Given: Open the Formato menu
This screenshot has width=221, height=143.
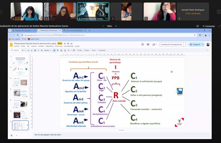Looking at the screenshot, I should 41,46.
